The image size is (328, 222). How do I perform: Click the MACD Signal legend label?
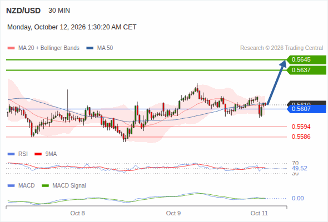tap(69, 186)
